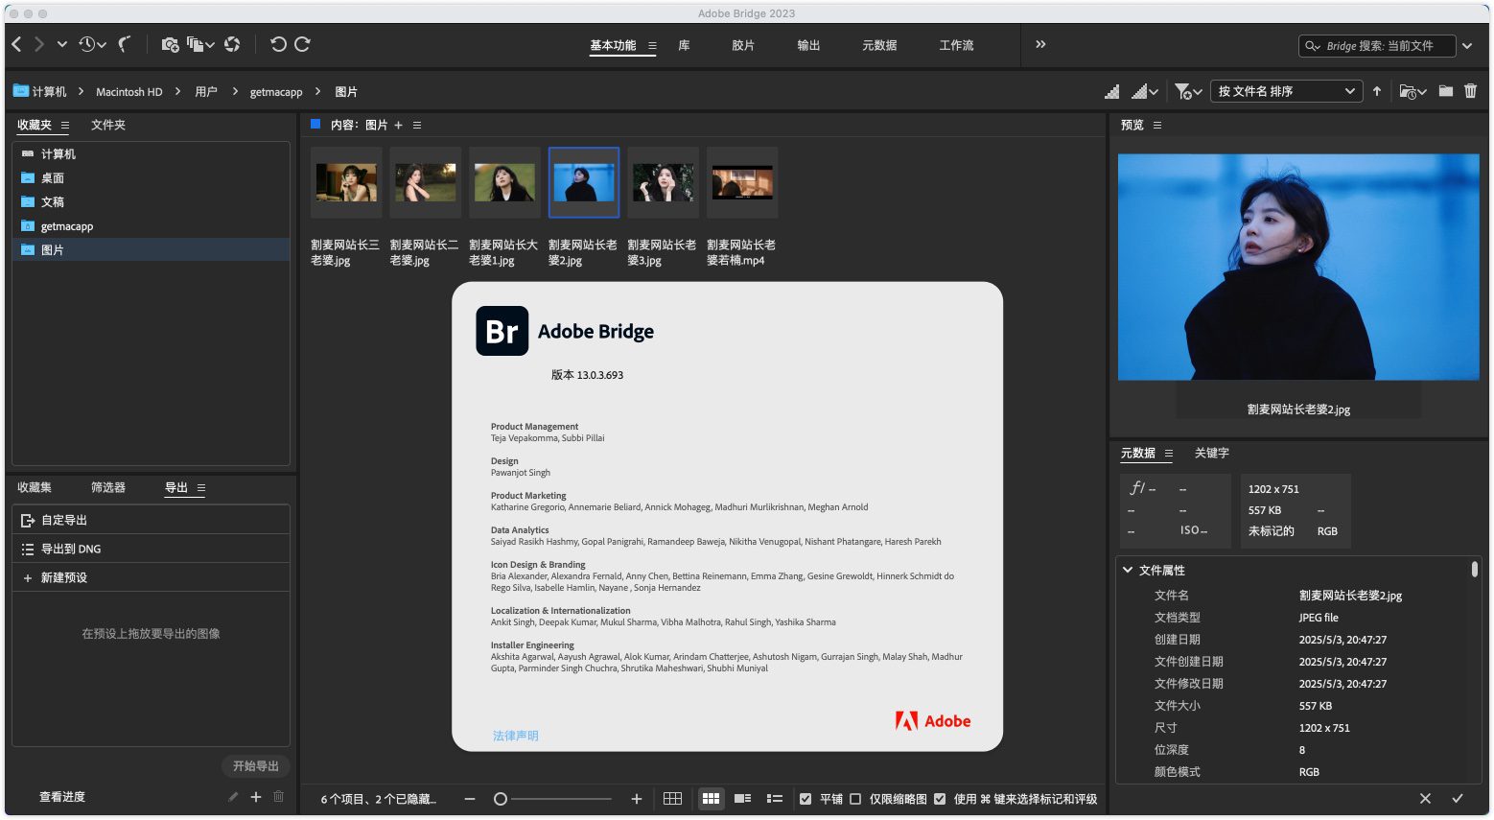Click 新建预设 in the export panel

click(x=63, y=577)
